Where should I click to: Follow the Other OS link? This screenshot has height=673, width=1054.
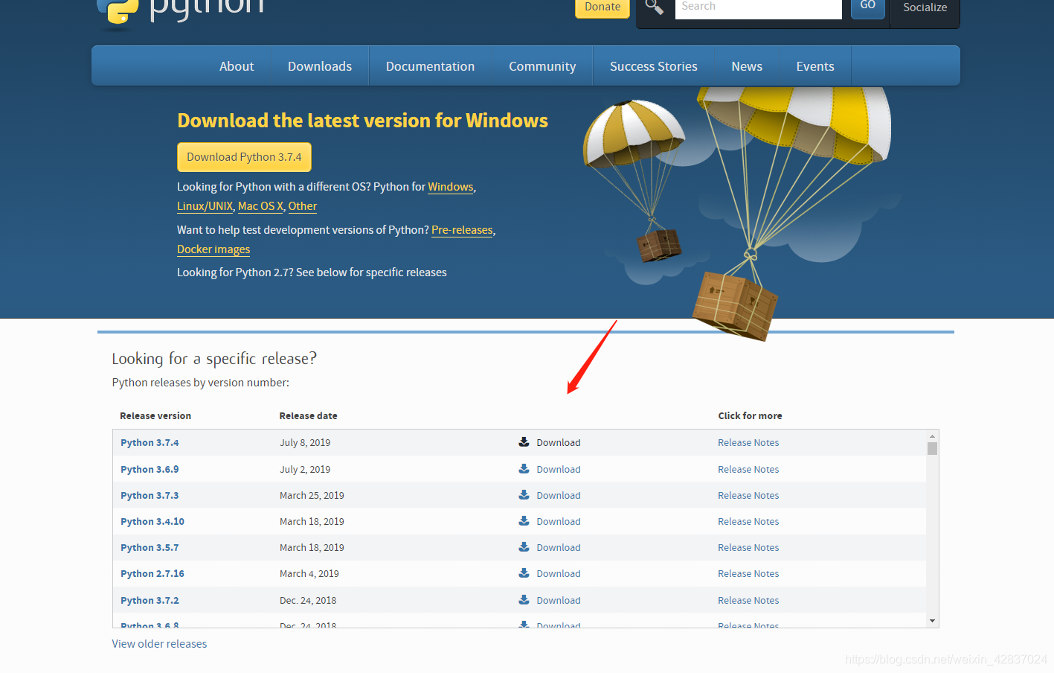[x=303, y=206]
